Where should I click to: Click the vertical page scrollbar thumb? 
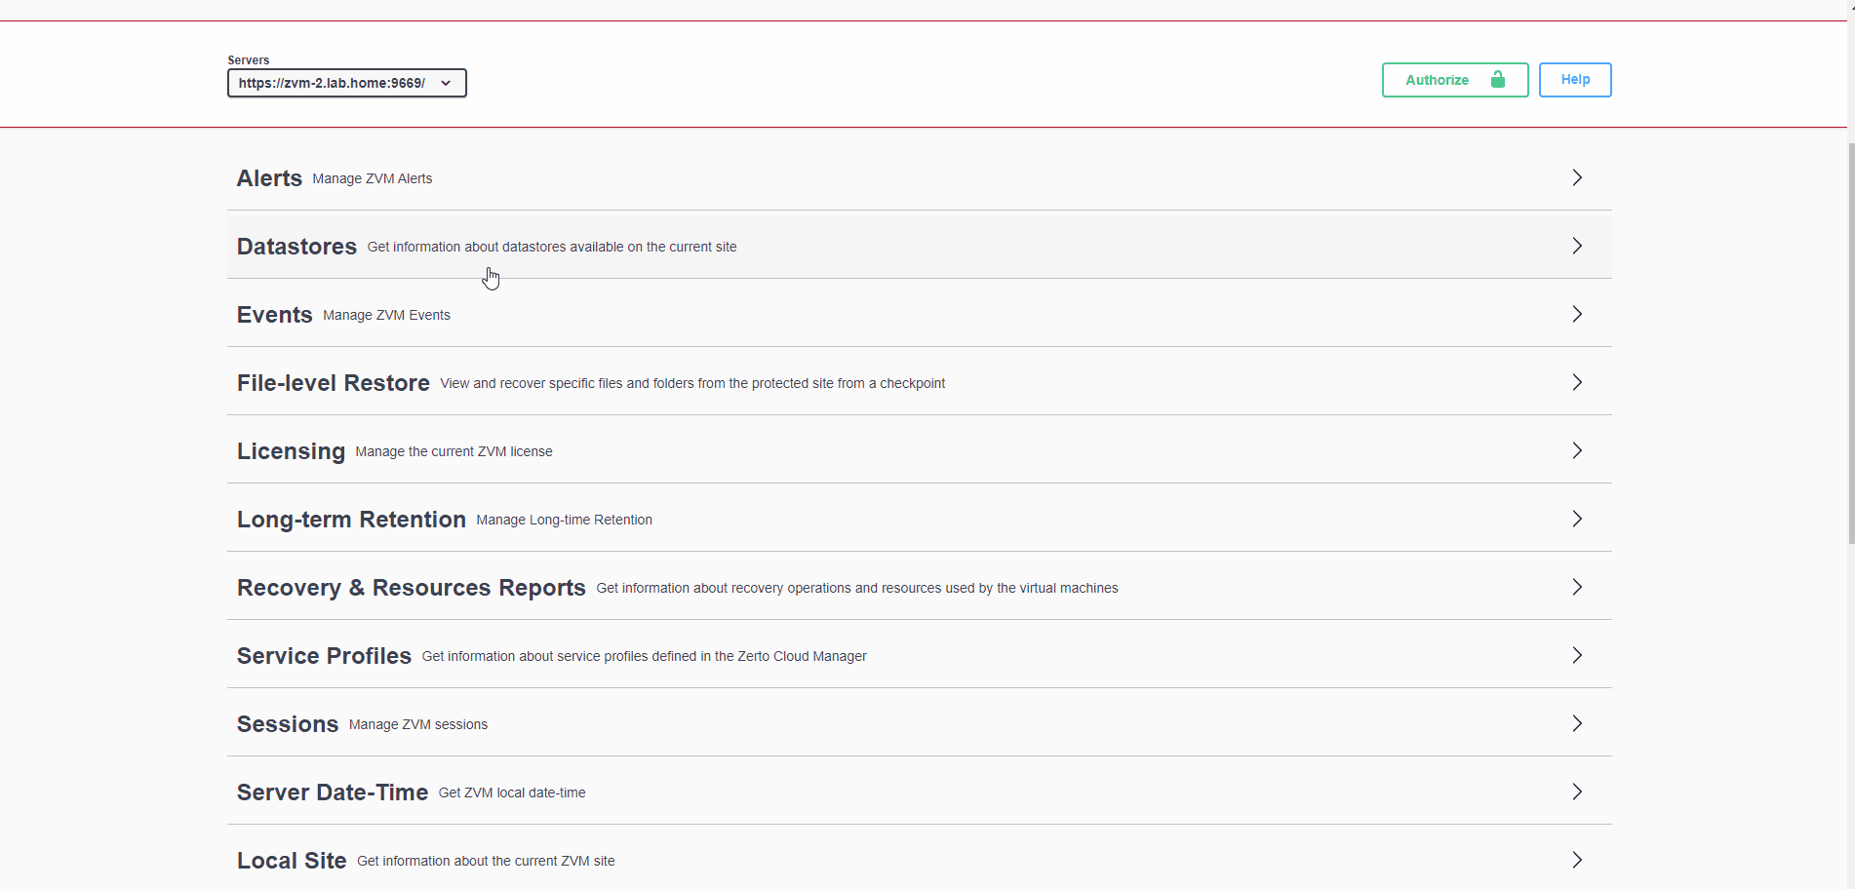(1850, 341)
